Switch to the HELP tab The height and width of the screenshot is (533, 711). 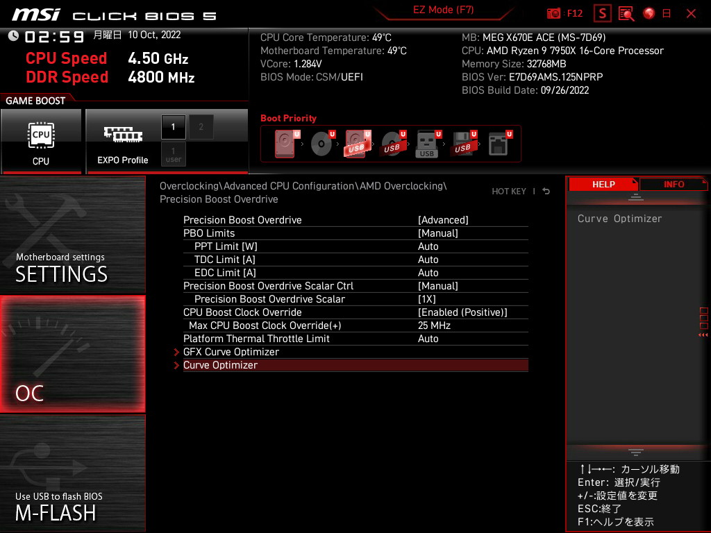(x=603, y=185)
